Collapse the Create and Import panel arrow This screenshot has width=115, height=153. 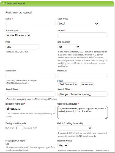3,4
